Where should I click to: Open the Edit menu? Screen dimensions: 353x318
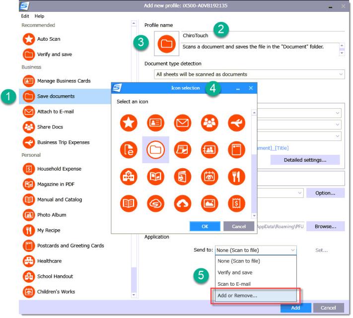(x=25, y=16)
